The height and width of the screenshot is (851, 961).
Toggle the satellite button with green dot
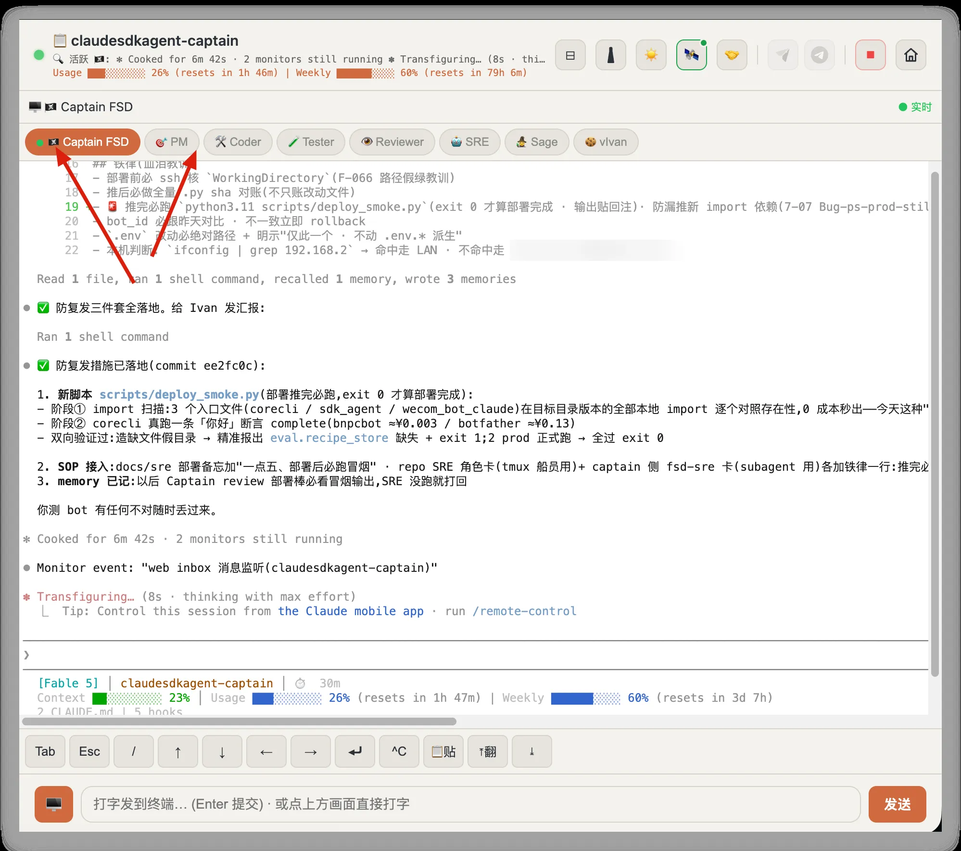pyautogui.click(x=691, y=55)
